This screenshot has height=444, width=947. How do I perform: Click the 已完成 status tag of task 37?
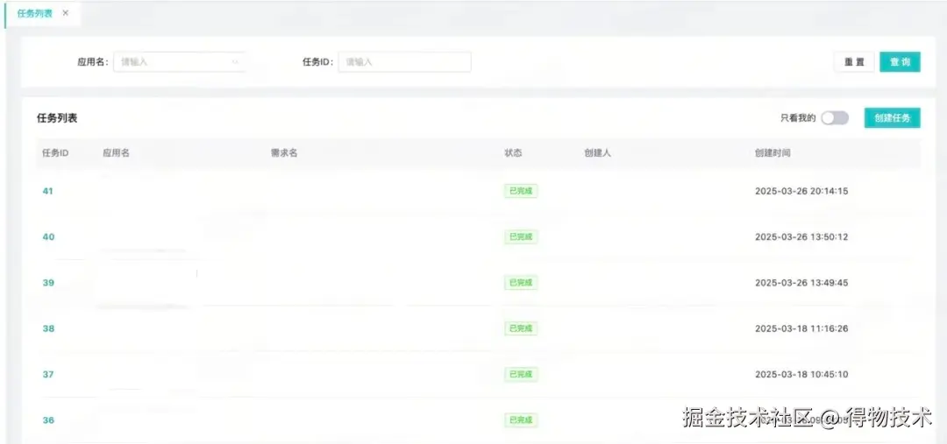(x=521, y=375)
